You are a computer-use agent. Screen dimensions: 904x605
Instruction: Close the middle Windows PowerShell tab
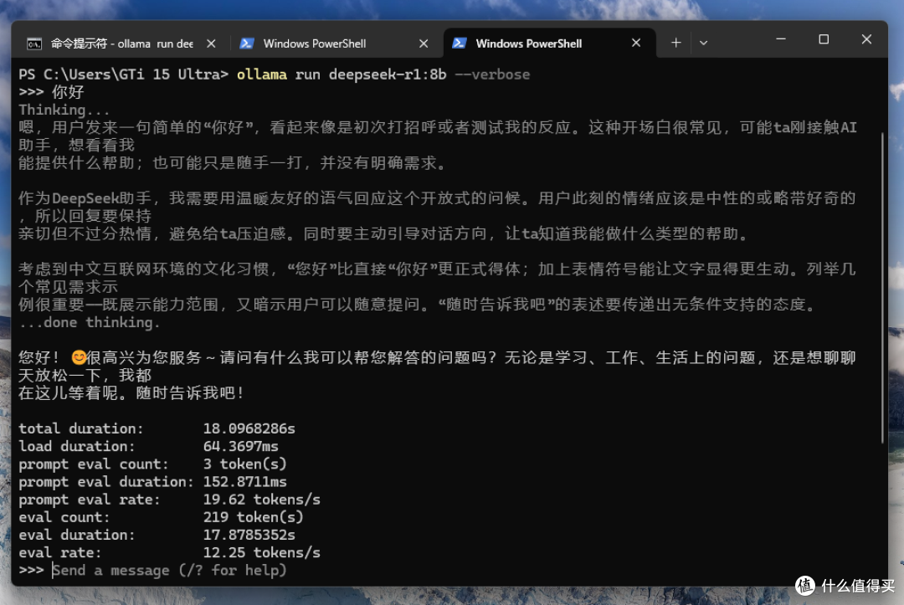coord(424,44)
